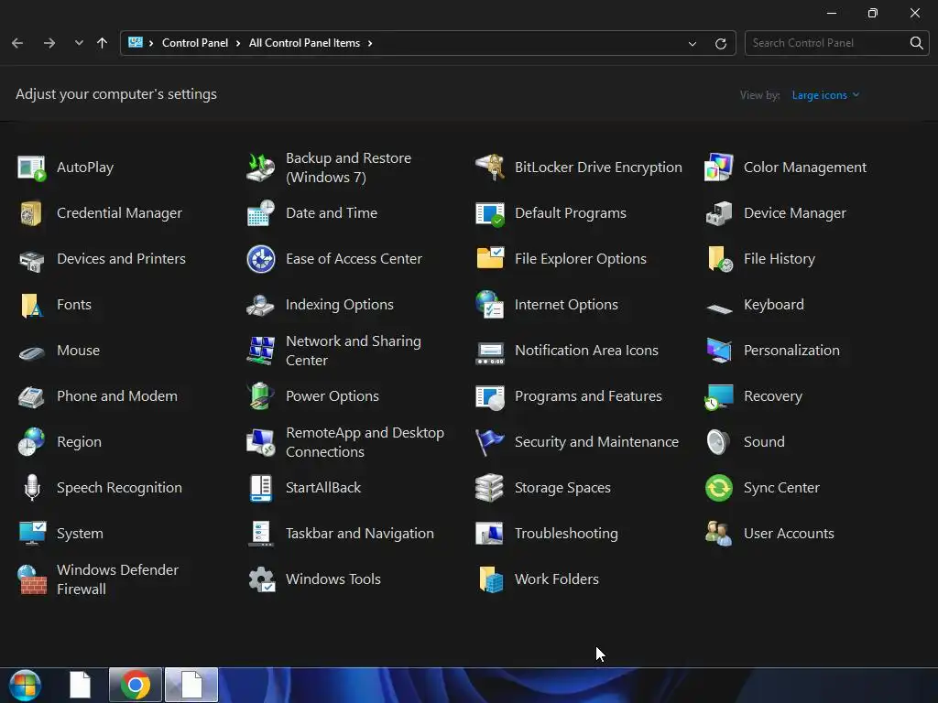
Task: Open the StartAllBack icon
Action: tap(261, 488)
